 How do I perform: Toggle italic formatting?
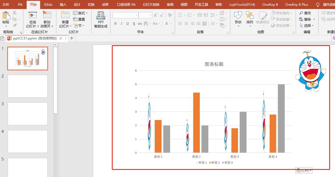[x=121, y=24]
